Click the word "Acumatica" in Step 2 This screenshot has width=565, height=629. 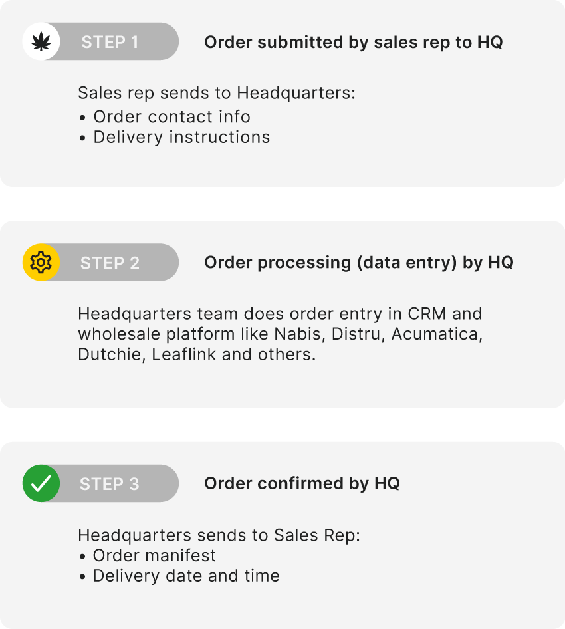click(x=436, y=334)
